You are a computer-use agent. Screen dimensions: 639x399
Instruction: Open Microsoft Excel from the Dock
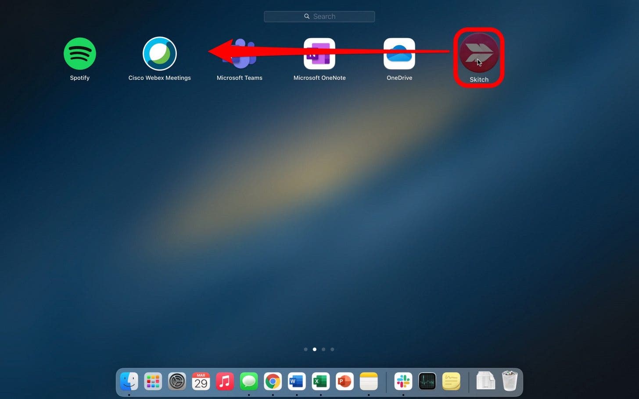[320, 381]
